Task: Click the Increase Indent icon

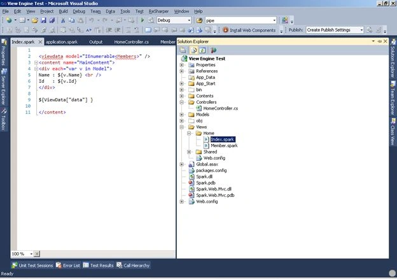Action: 118,30
